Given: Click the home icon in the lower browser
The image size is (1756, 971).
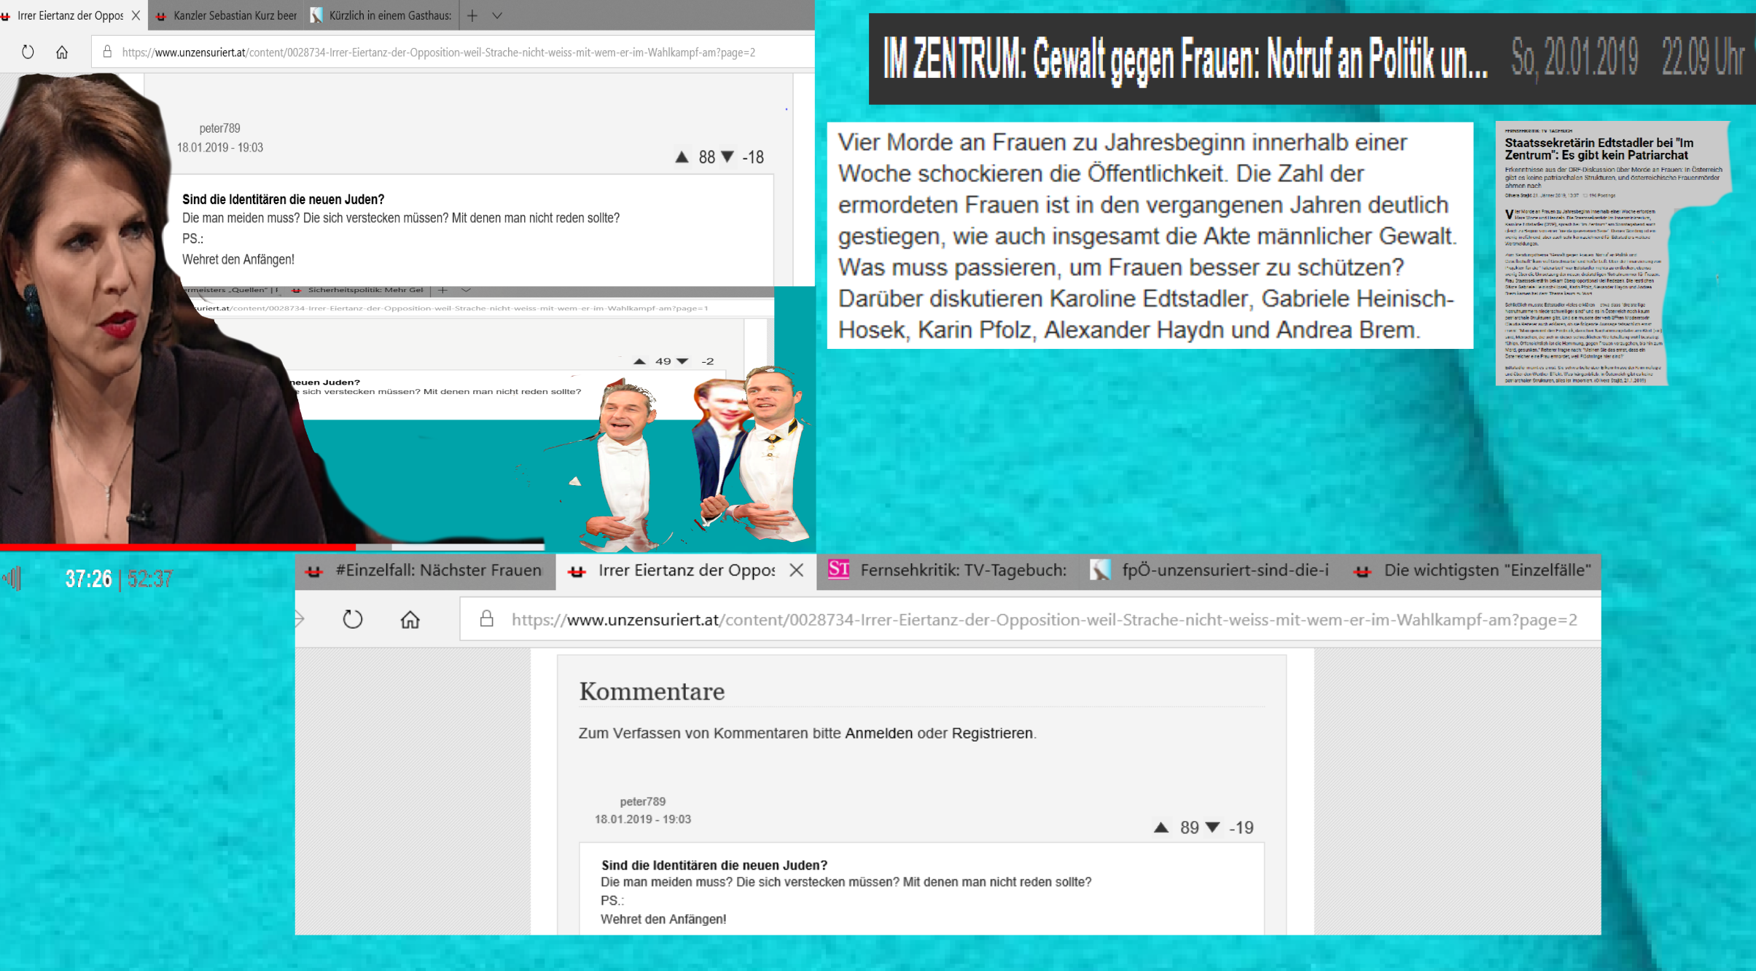Looking at the screenshot, I should point(410,619).
